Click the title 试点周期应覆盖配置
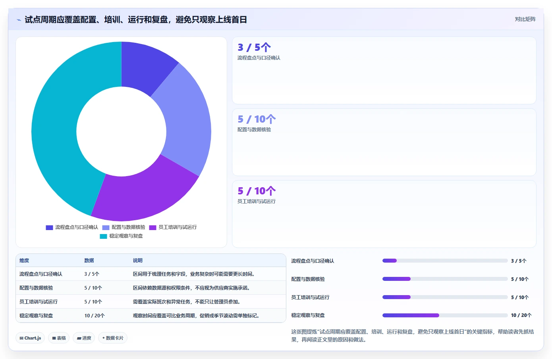The image size is (552, 359). [136, 19]
